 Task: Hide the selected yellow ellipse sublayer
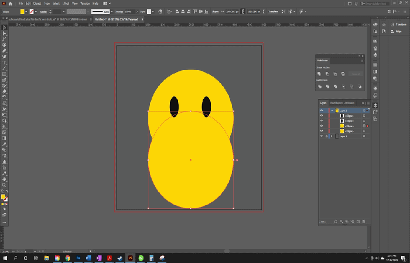pyautogui.click(x=322, y=126)
